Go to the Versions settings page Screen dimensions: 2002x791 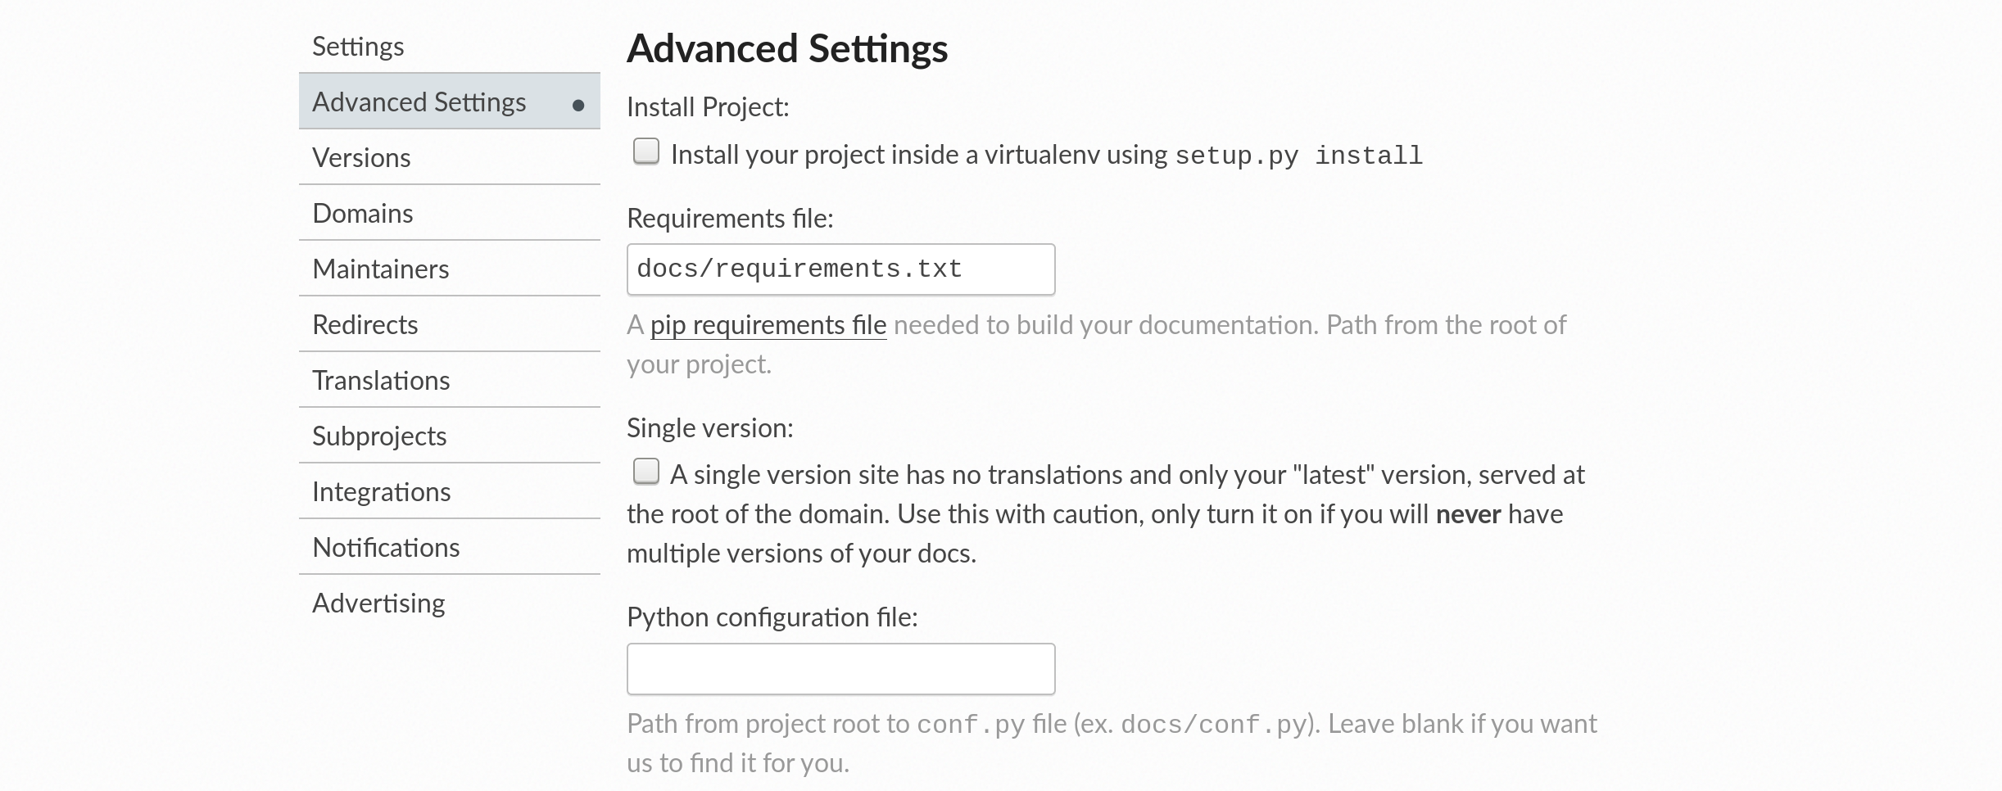coord(361,158)
